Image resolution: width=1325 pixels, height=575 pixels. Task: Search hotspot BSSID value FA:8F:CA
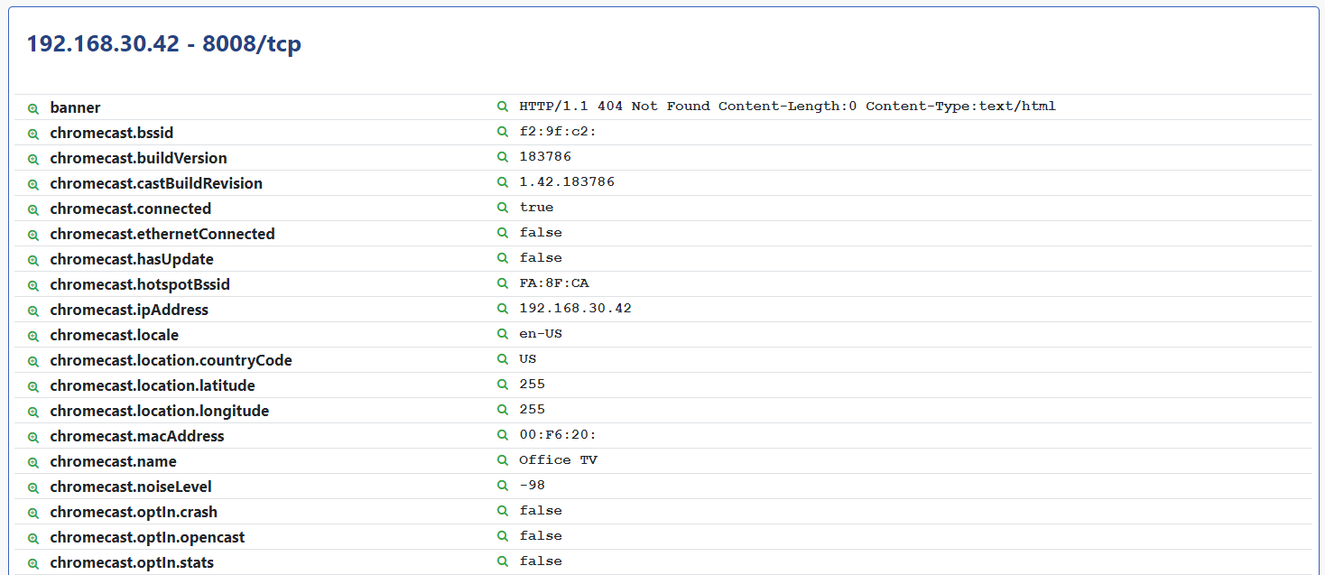(502, 283)
